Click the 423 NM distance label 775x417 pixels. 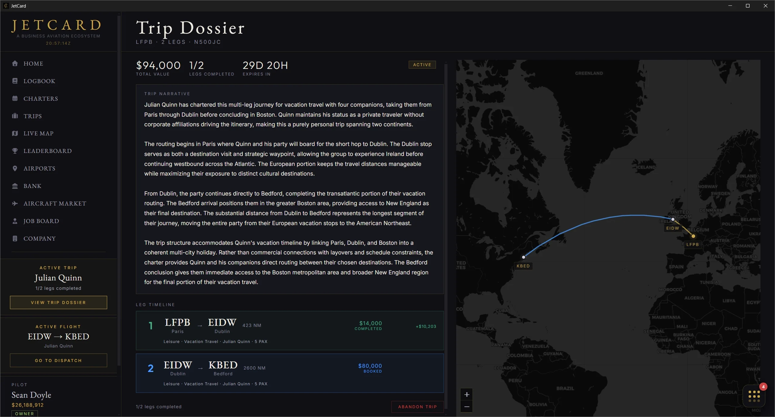pyautogui.click(x=252, y=325)
